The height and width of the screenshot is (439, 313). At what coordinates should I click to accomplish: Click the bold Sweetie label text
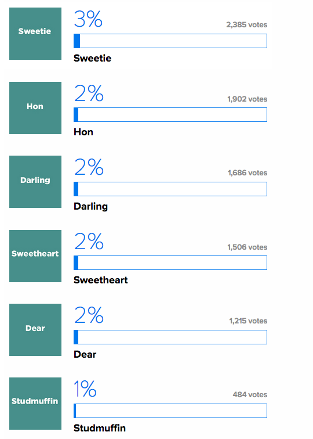pyautogui.click(x=93, y=58)
